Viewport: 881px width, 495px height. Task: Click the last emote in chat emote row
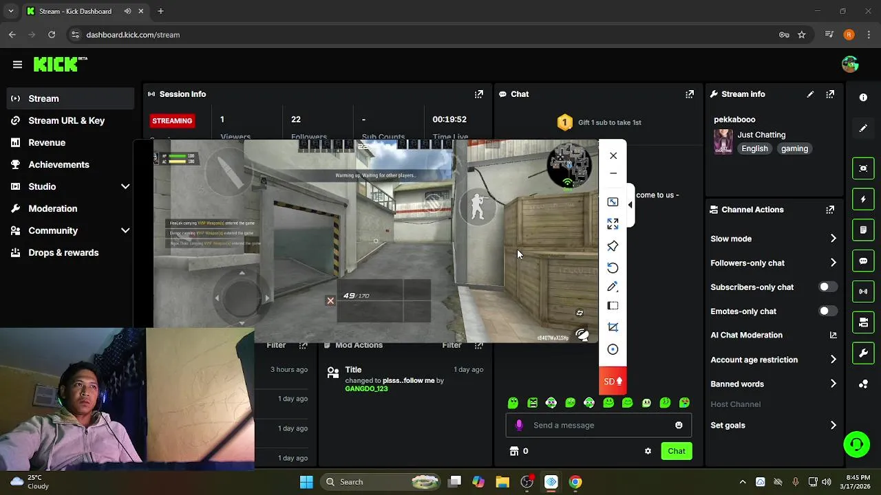coord(684,403)
